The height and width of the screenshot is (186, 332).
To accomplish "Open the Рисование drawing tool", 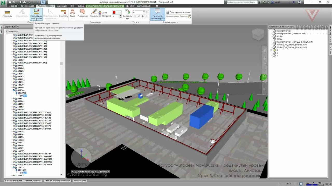I will (82, 14).
